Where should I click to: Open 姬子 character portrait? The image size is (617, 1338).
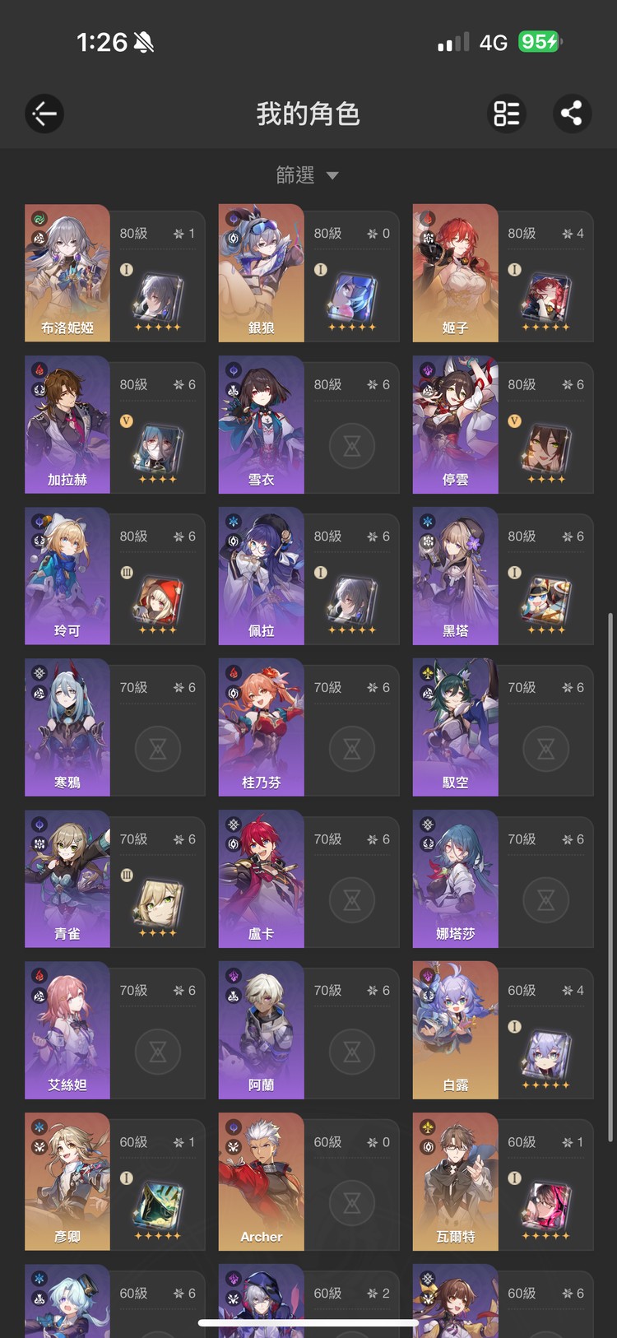pos(455,273)
